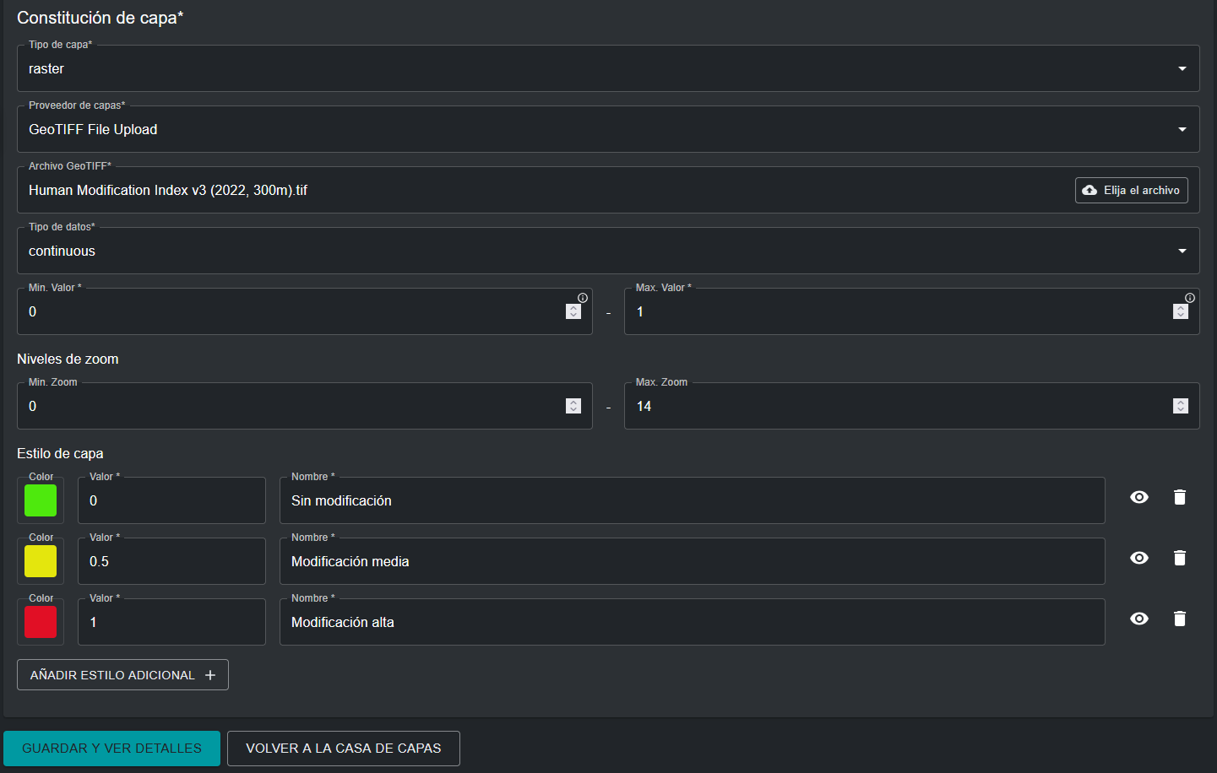Click the Max. Valor info icon

click(1190, 298)
